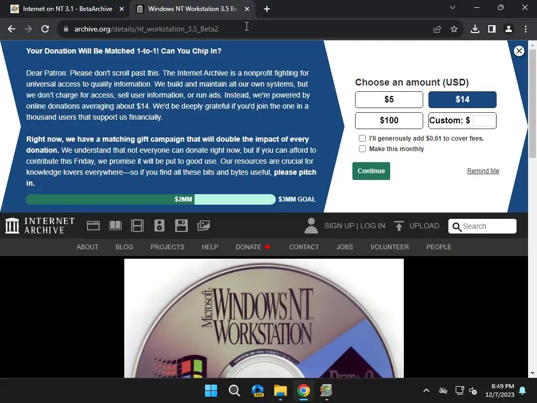Click the page vertical scrollbar thumb
Image resolution: width=537 pixels, height=403 pixels.
click(532, 103)
